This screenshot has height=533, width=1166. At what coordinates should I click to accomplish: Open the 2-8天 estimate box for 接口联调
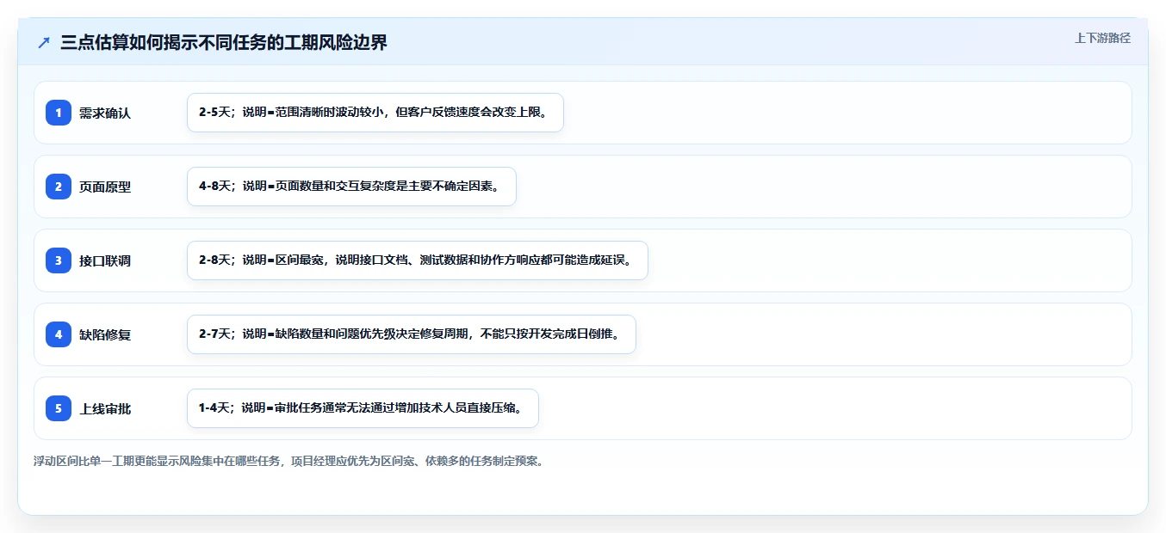(x=418, y=260)
